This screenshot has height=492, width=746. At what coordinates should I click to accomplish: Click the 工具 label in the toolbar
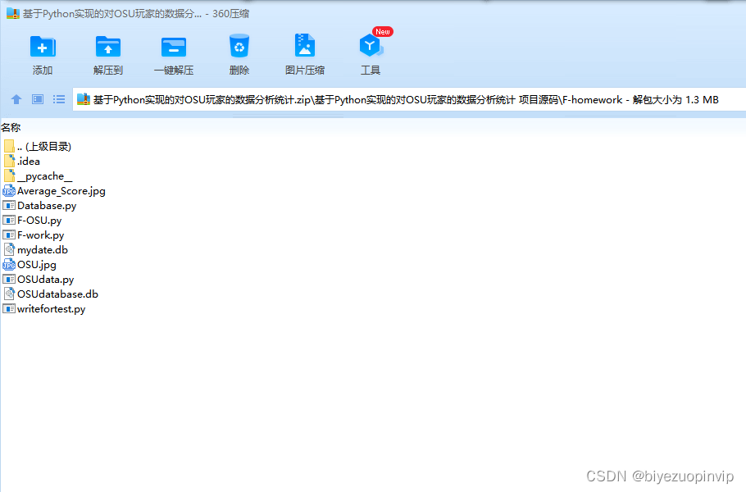click(371, 71)
